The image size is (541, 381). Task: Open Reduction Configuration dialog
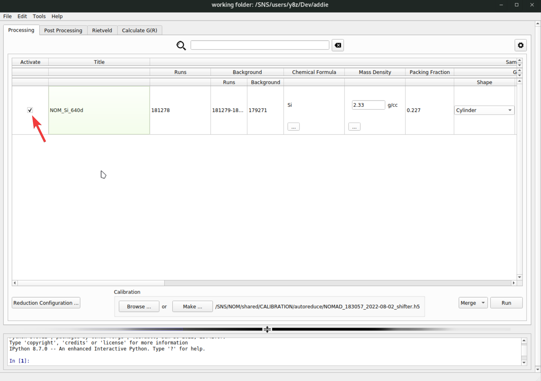coord(46,303)
